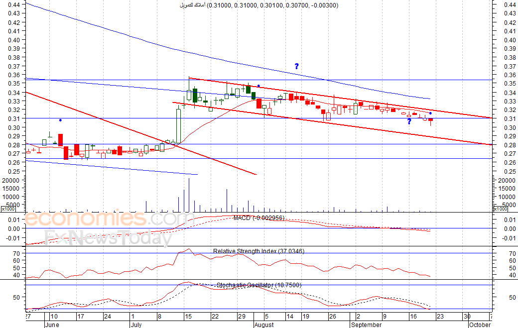Click the date label 24 on time axis
The image size is (518, 328).
pos(108,317)
